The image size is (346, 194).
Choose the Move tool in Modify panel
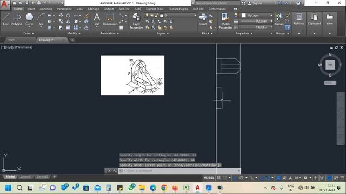point(61,16)
